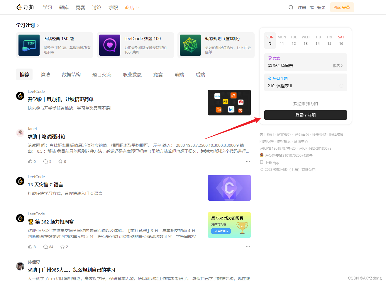Open the 竞赛 nav menu item
This screenshot has width=386, height=283.
(80, 7)
